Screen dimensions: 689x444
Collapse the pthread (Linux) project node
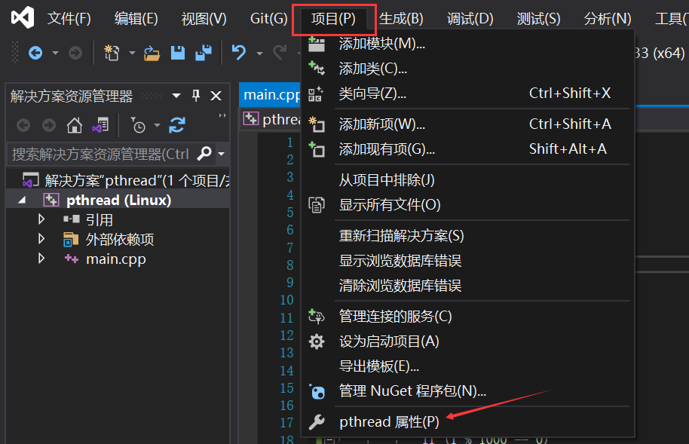pyautogui.click(x=22, y=201)
